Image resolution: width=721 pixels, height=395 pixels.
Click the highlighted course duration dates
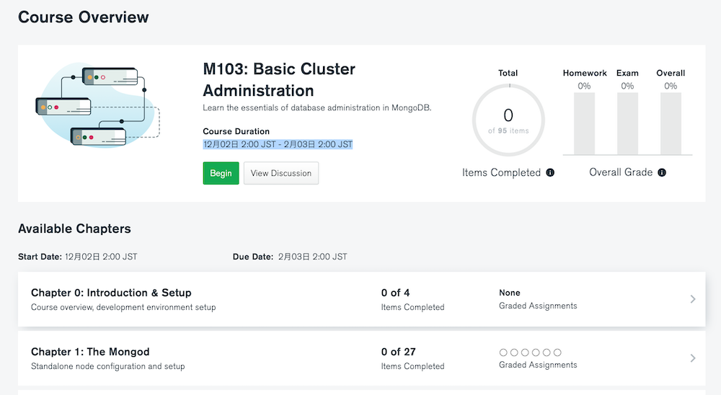point(278,144)
